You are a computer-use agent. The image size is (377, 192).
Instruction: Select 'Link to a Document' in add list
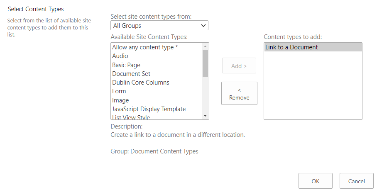pos(291,47)
